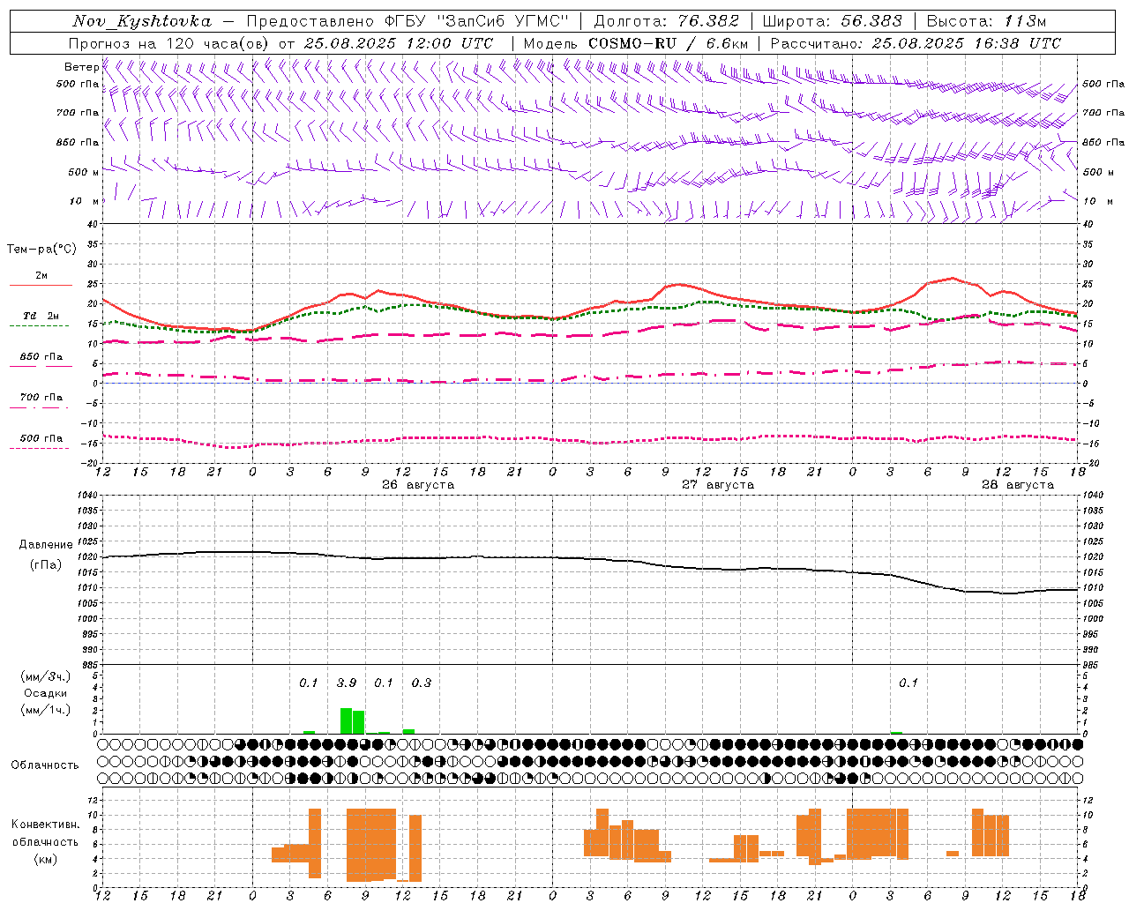
Task: Select the 'Td 2м' dew point legend entry
Action: click(41, 316)
